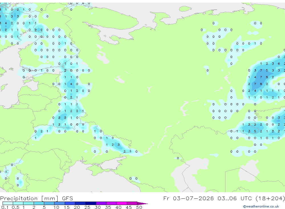Pick the 10–15 mm legend color swatch
Image resolution: width=285 pixels, height=209 pixels.
(60, 203)
